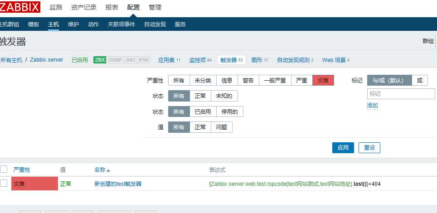This screenshot has height=213, width=437.
Task: Select 已启用 status filter
Action: [203, 111]
